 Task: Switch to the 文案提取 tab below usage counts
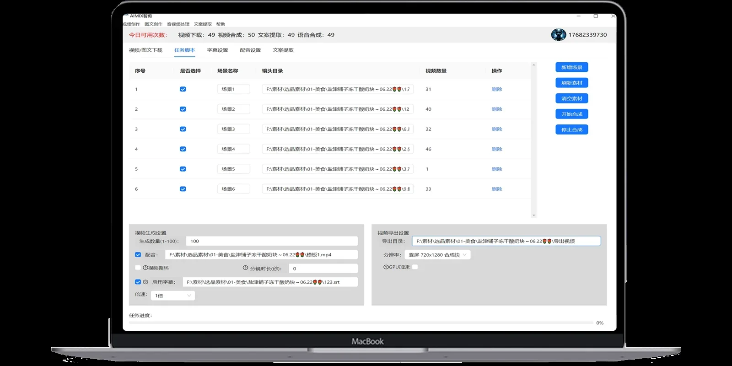(x=283, y=50)
